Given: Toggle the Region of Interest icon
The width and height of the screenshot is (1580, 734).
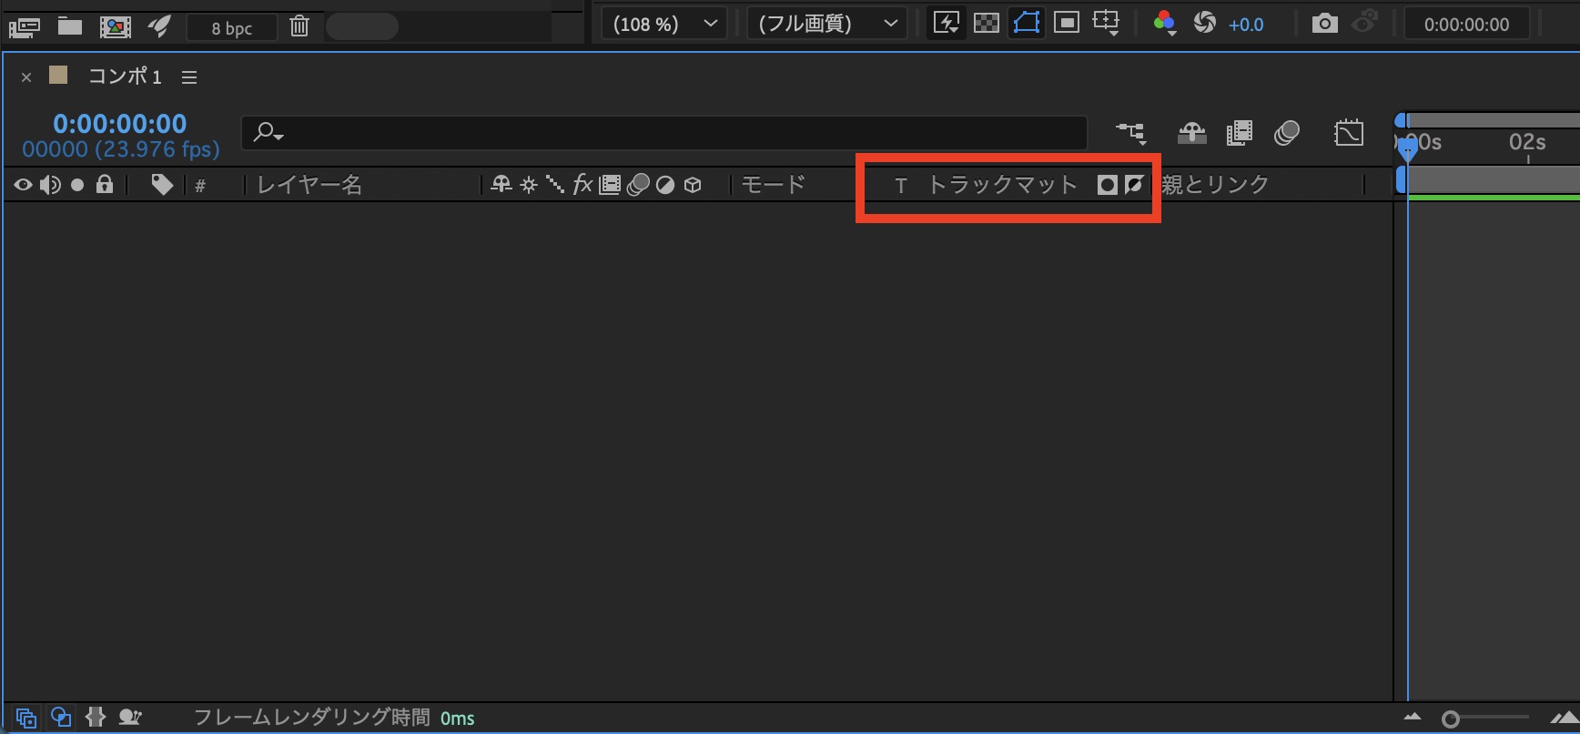Looking at the screenshot, I should point(1066,24).
